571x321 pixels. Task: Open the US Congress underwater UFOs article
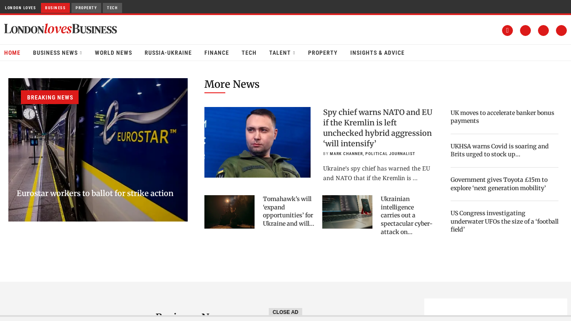[x=504, y=221]
